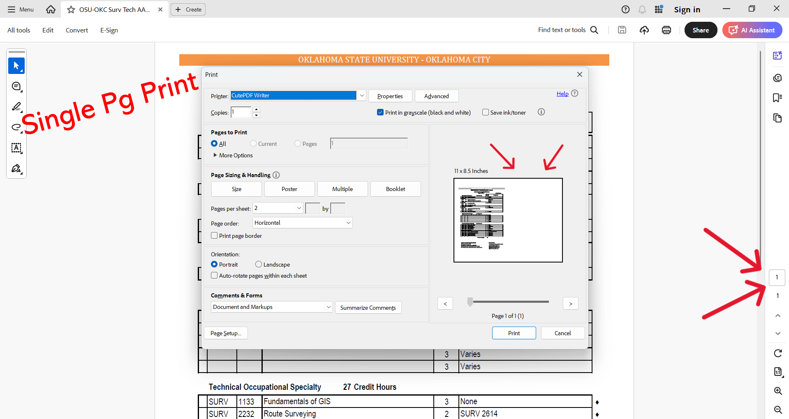Open the Add text box tool

[x=16, y=148]
